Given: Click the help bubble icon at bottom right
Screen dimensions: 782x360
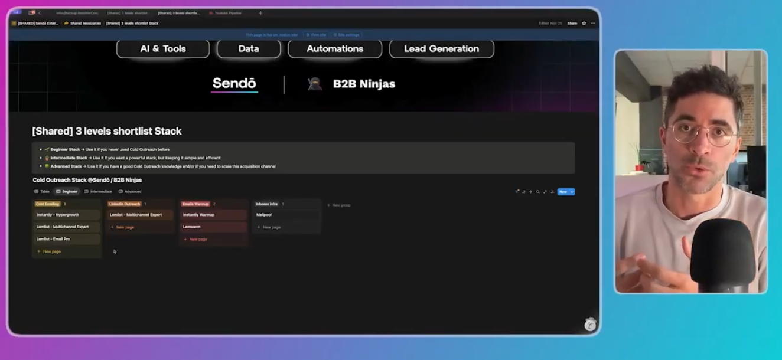Looking at the screenshot, I should coord(590,325).
